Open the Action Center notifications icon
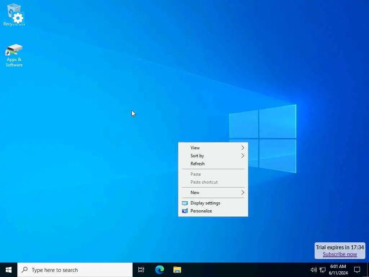Image resolution: width=369 pixels, height=277 pixels. point(357,270)
